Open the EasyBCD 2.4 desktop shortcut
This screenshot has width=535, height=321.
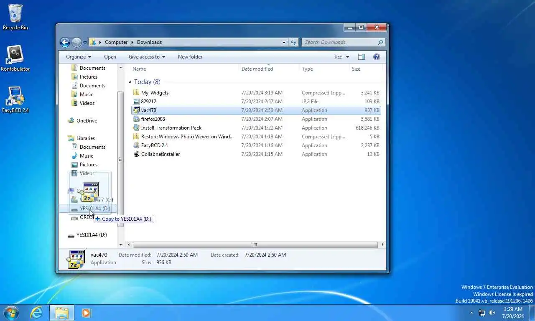[15, 100]
